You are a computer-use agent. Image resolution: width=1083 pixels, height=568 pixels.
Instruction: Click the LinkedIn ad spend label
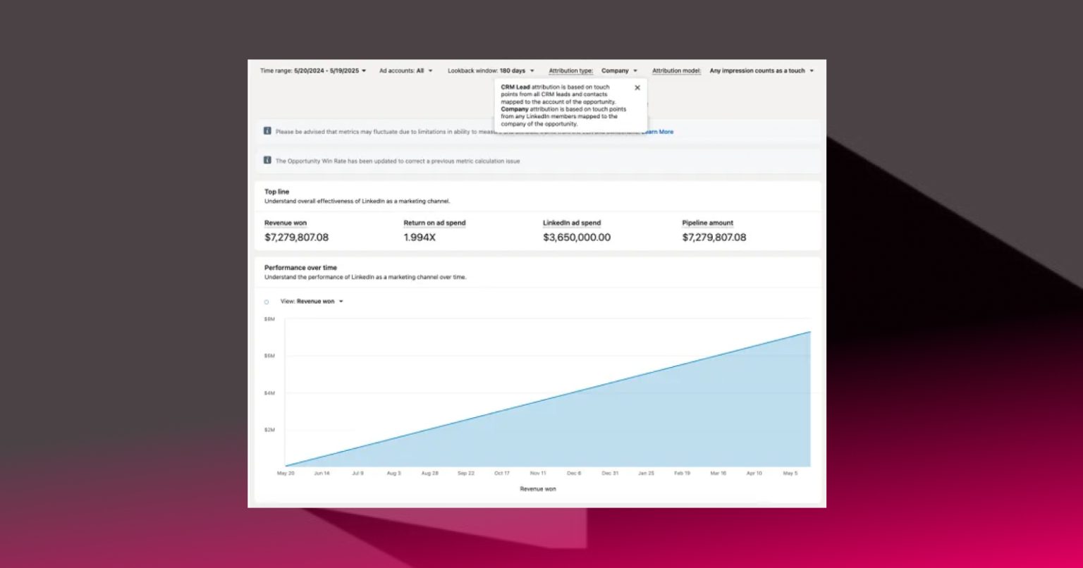point(572,223)
